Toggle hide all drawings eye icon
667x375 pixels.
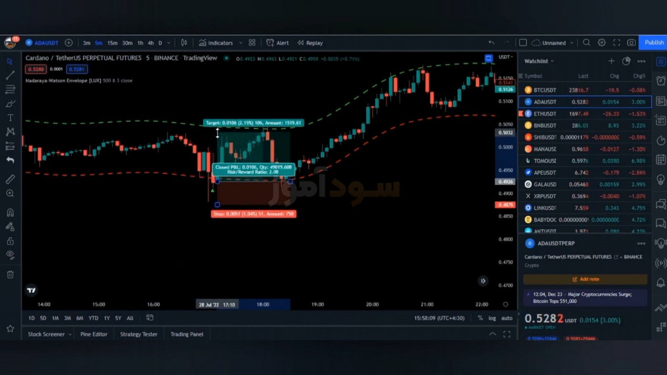10,255
